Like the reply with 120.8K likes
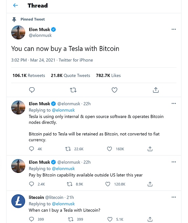Screen dimensions: 188x223 tap(108, 184)
